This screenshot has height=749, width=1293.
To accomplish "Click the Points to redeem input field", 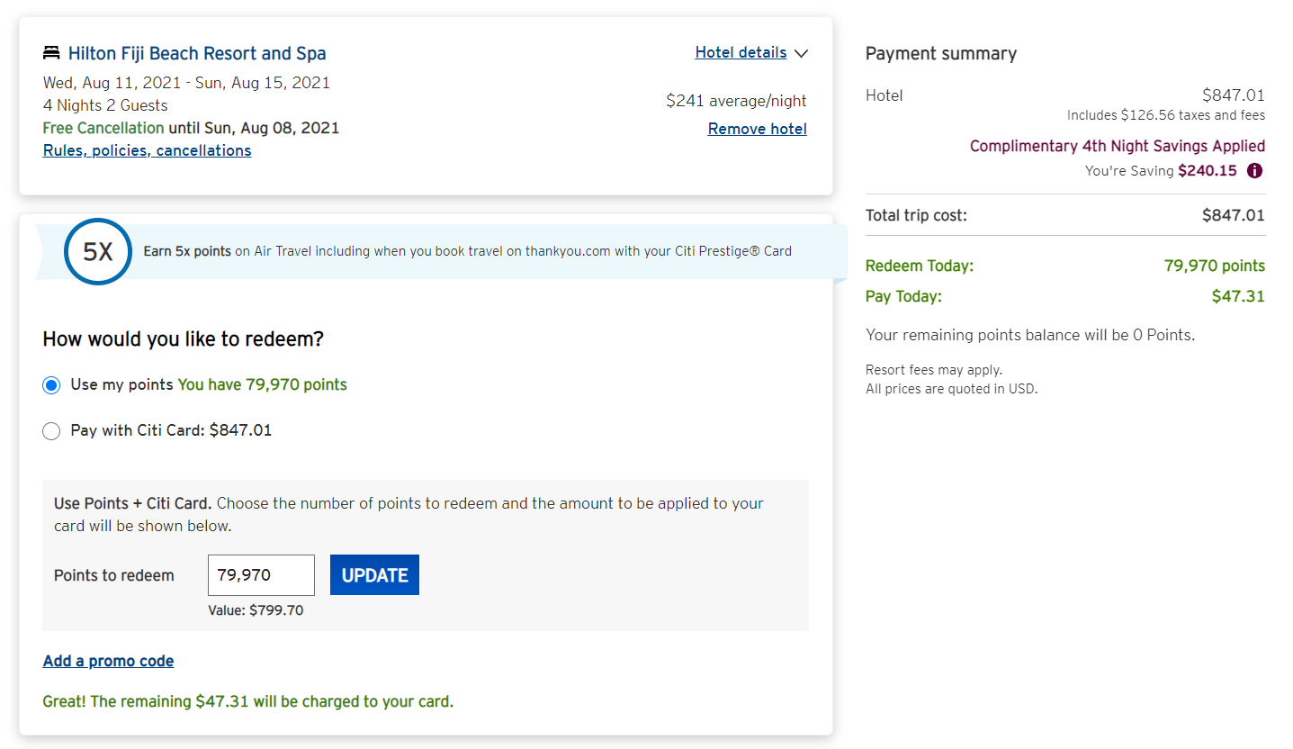I will point(261,574).
